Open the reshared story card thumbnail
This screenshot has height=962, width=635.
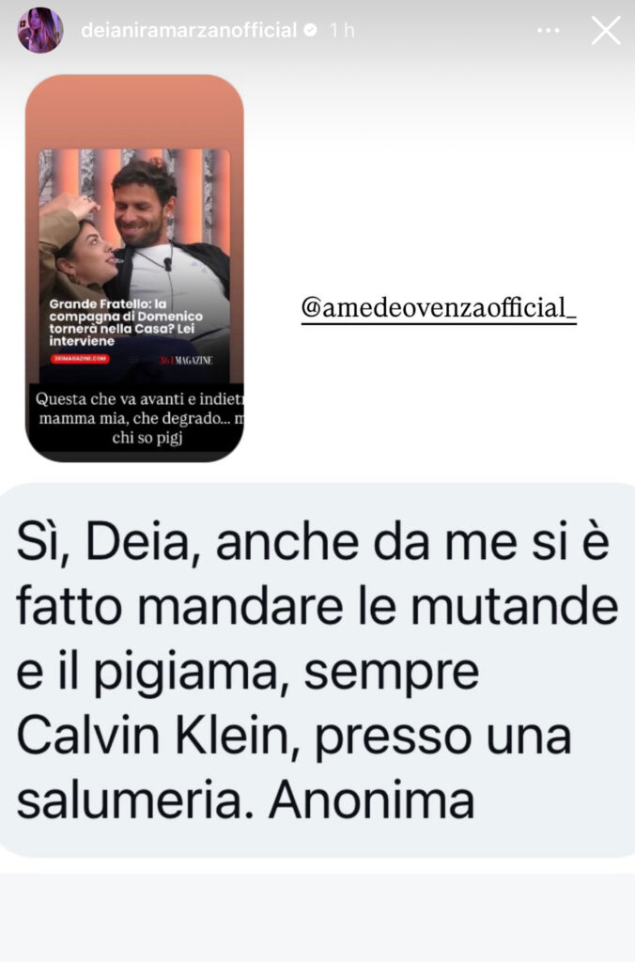[134, 268]
